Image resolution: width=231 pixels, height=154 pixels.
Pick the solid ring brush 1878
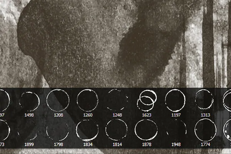click(146, 130)
